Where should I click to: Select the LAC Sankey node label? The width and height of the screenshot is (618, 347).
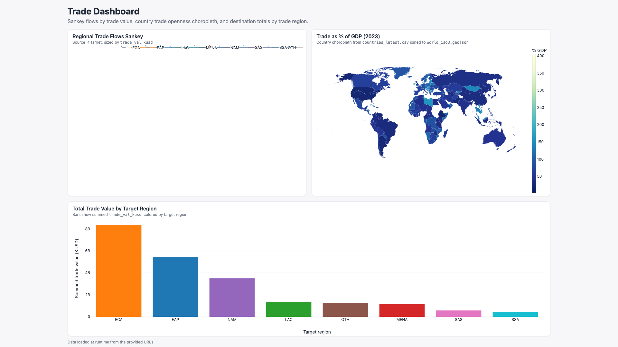tap(185, 48)
